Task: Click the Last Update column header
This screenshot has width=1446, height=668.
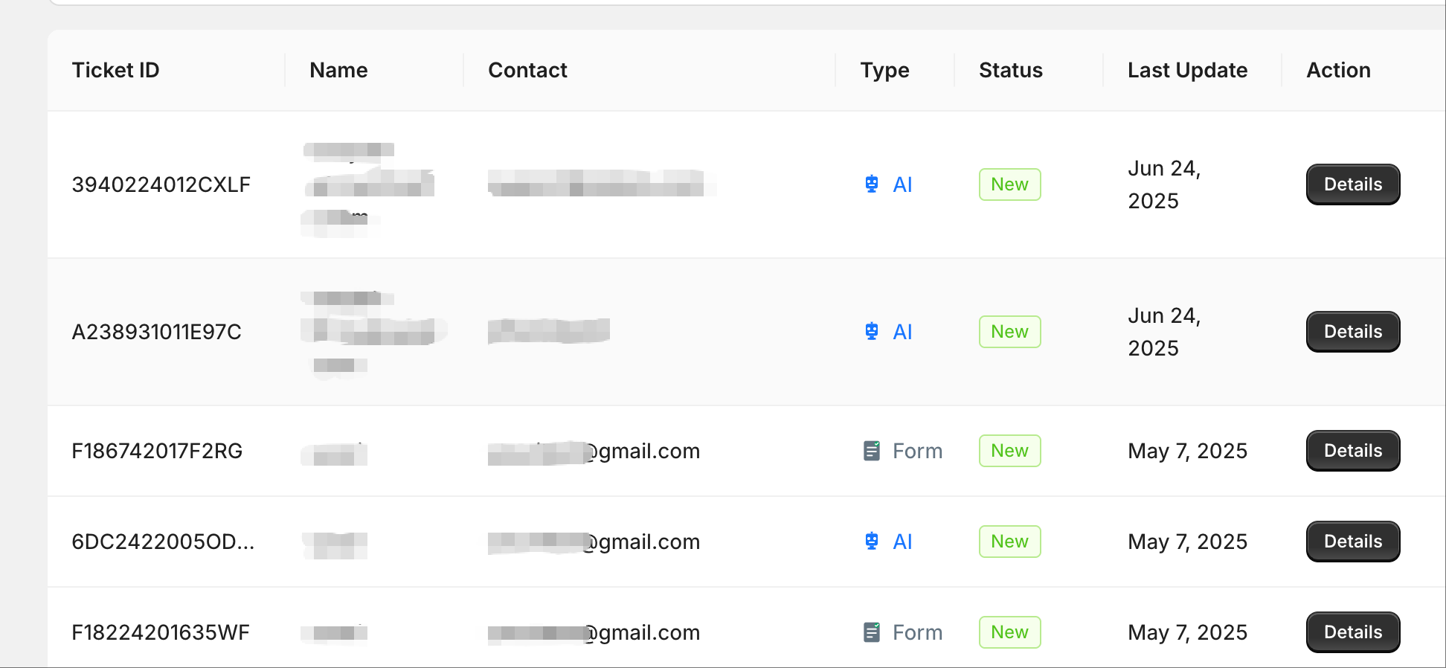Action: click(1187, 70)
